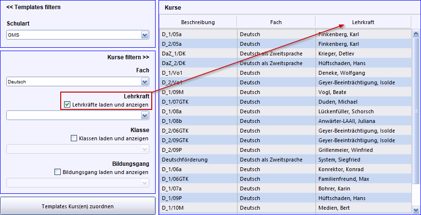Select row D_1/09P
The height and width of the screenshot is (215, 421).
click(286, 198)
